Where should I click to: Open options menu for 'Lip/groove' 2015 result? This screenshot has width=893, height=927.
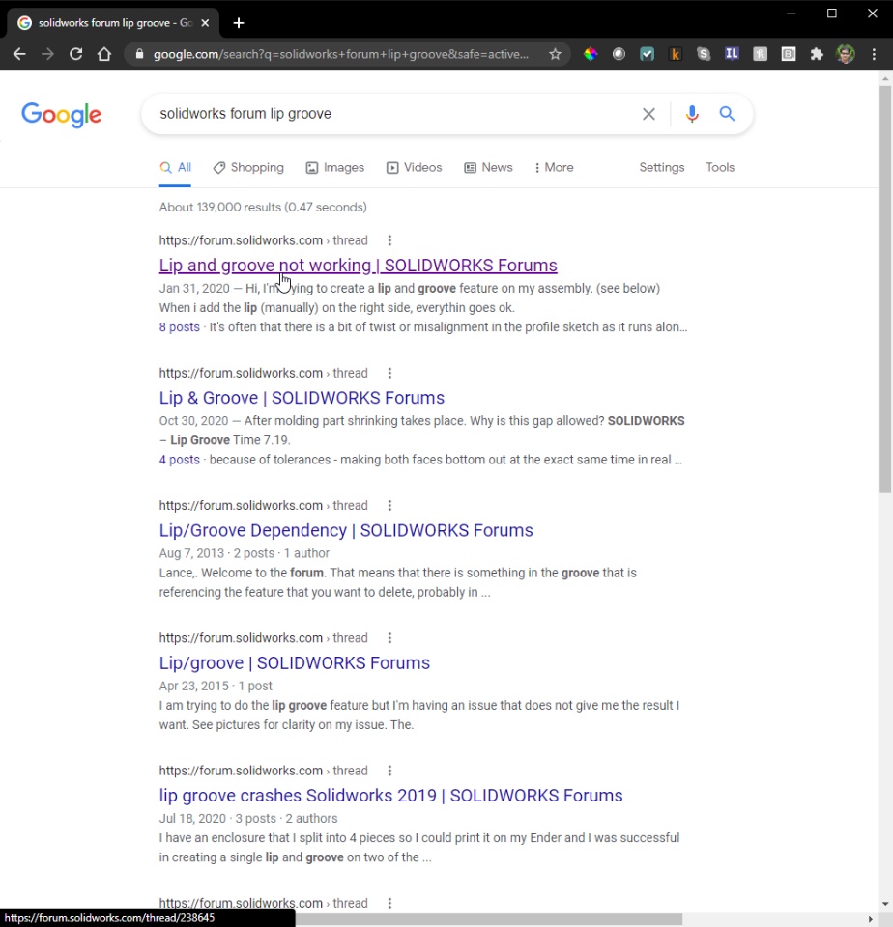tap(389, 638)
